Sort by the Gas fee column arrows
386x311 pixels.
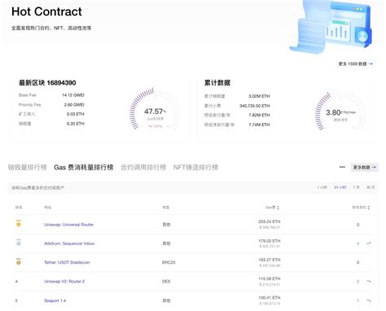point(278,208)
